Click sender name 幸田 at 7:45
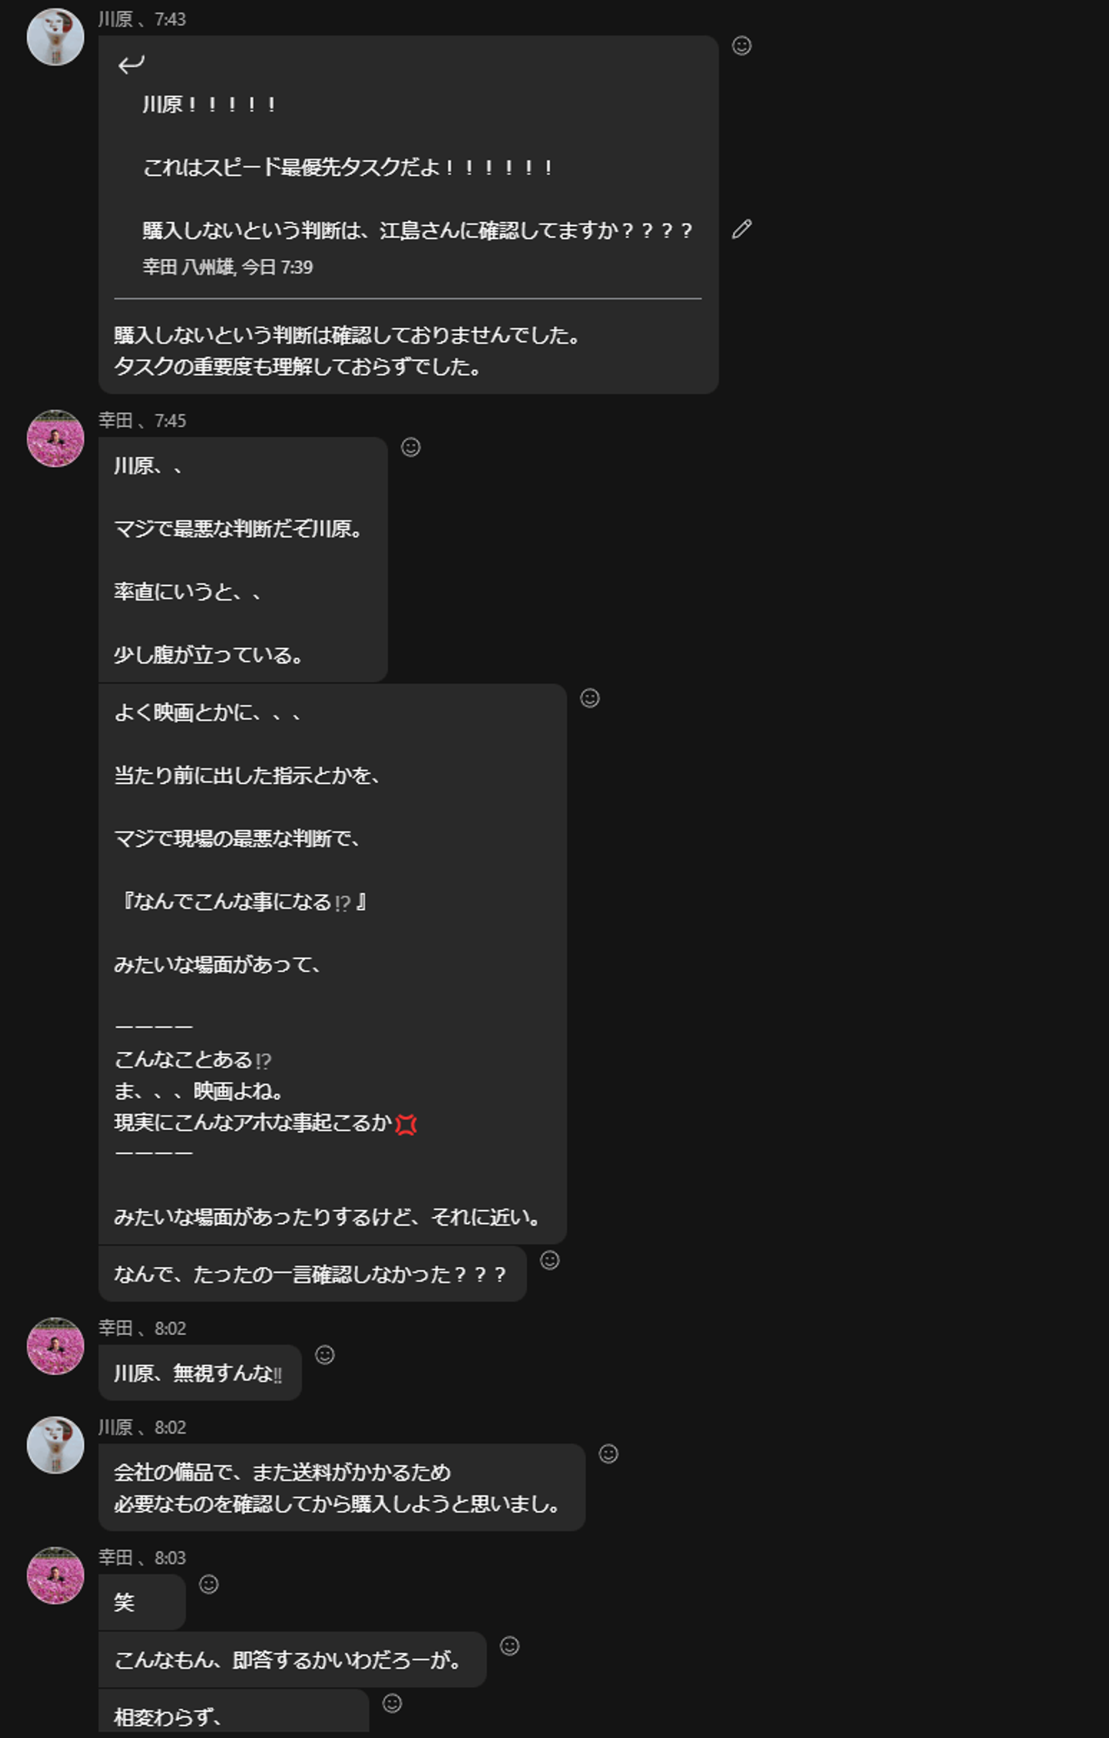Image resolution: width=1109 pixels, height=1738 pixels. (x=116, y=420)
